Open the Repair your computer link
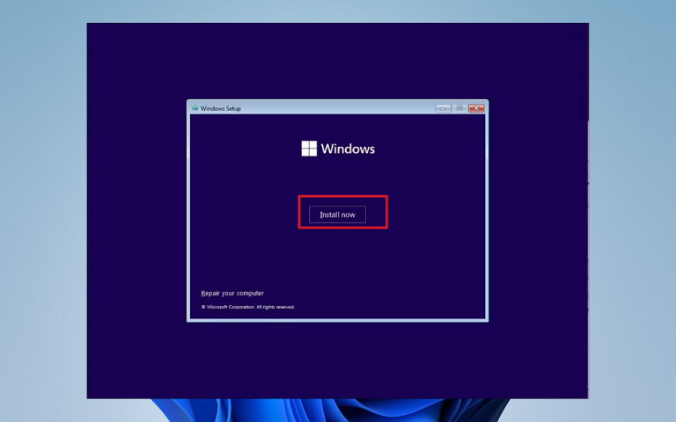The image size is (676, 422). (x=232, y=294)
